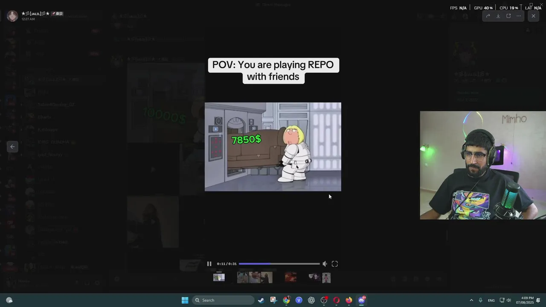Image resolution: width=546 pixels, height=307 pixels.
Task: Open the Windows Start menu
Action: 185,300
